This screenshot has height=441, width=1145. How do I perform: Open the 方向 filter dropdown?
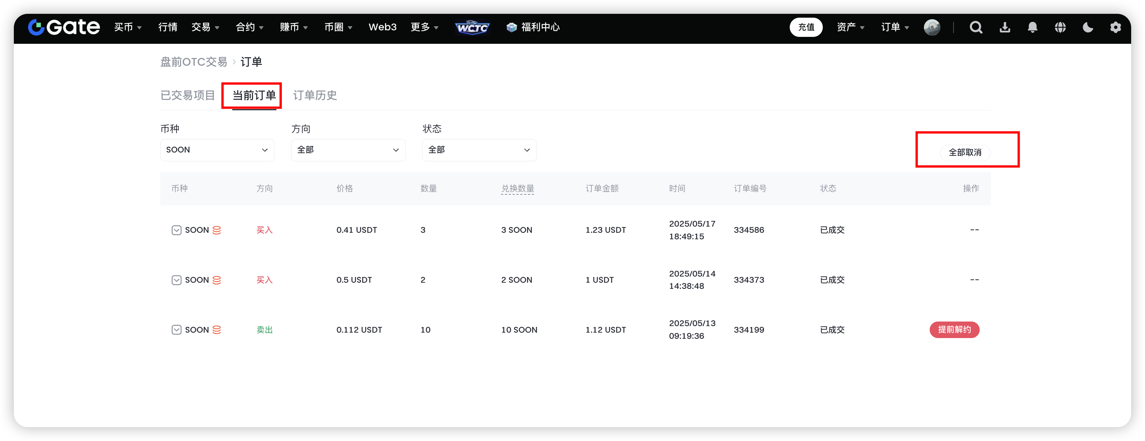coord(348,150)
